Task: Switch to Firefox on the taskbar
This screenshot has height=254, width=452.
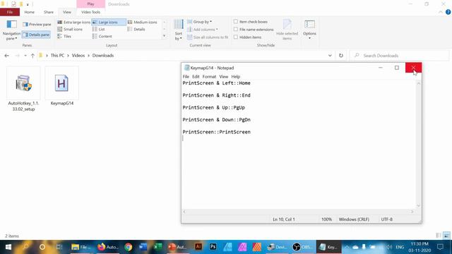Action: [x=108, y=247]
